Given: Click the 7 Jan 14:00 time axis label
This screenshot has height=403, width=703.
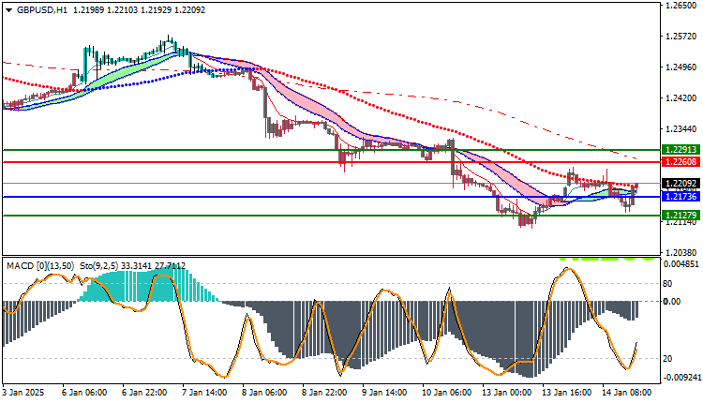Looking at the screenshot, I should pos(204,393).
